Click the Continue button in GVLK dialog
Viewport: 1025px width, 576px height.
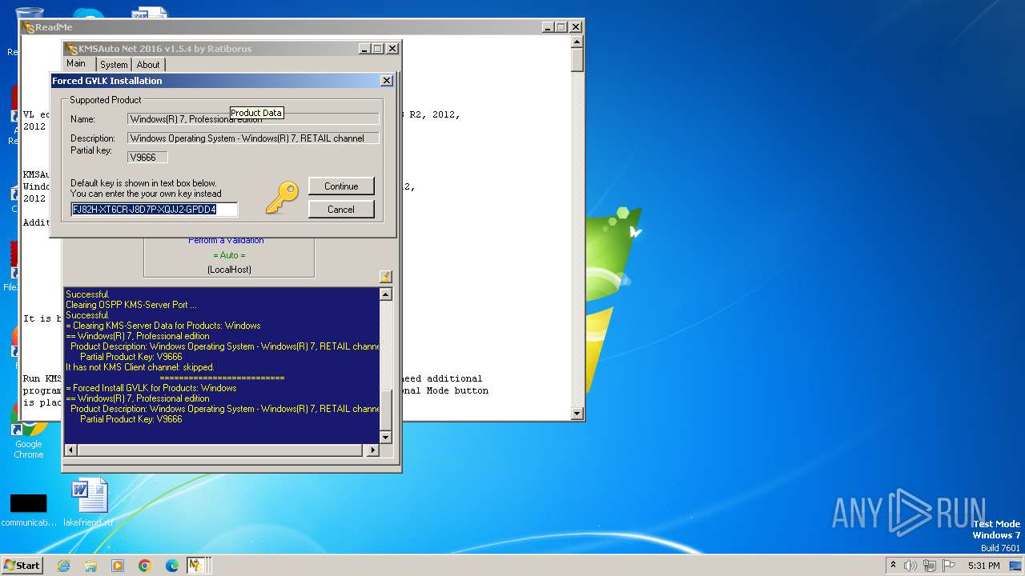(341, 186)
